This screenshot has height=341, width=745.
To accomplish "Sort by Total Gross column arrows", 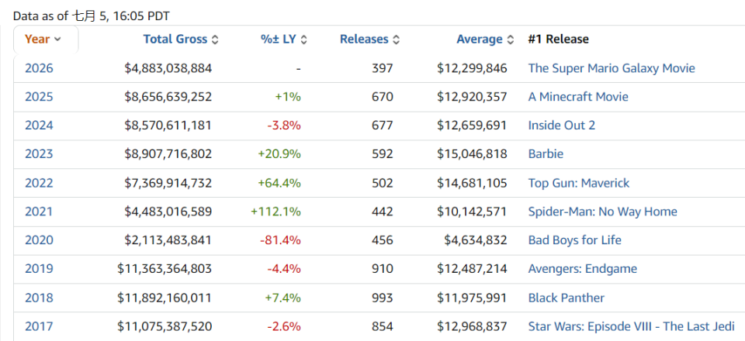I will pos(215,40).
